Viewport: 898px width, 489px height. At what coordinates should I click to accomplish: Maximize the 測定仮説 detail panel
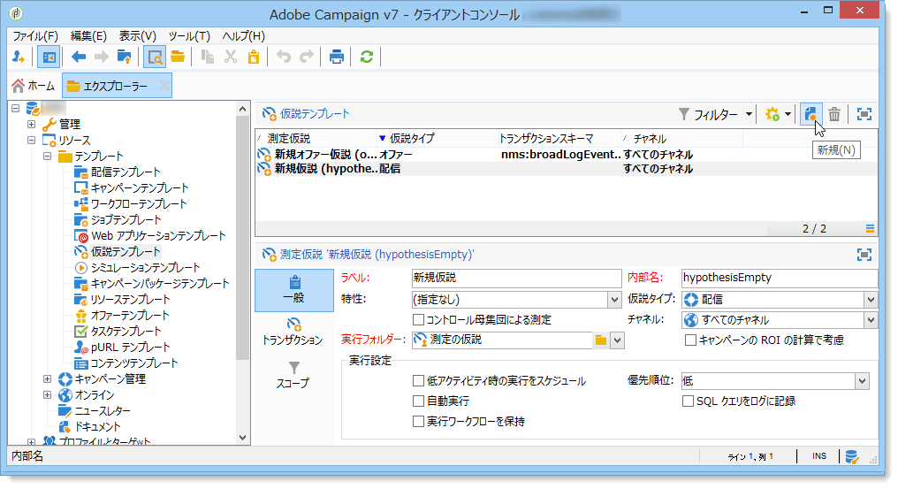864,255
